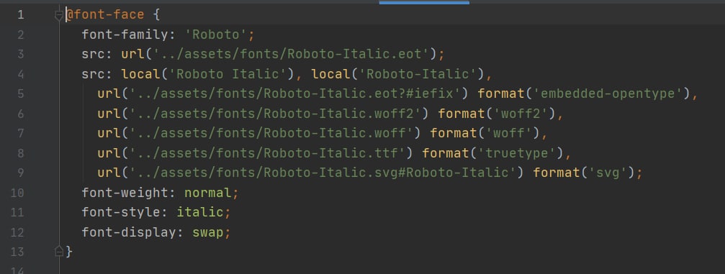
Task: Click line number 10 in the gutter
Action: [x=17, y=193]
